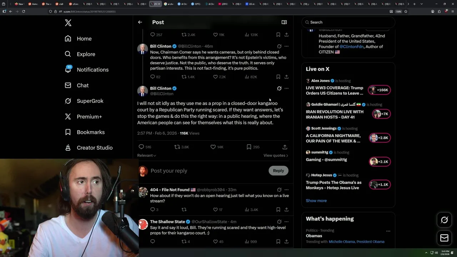Viewport: 457px width, 257px height.
Task: Bookmark page using the star icon
Action: [406, 11]
